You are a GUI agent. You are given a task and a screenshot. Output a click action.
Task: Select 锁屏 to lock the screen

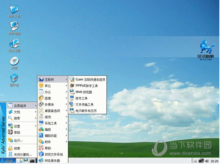pos(22,148)
